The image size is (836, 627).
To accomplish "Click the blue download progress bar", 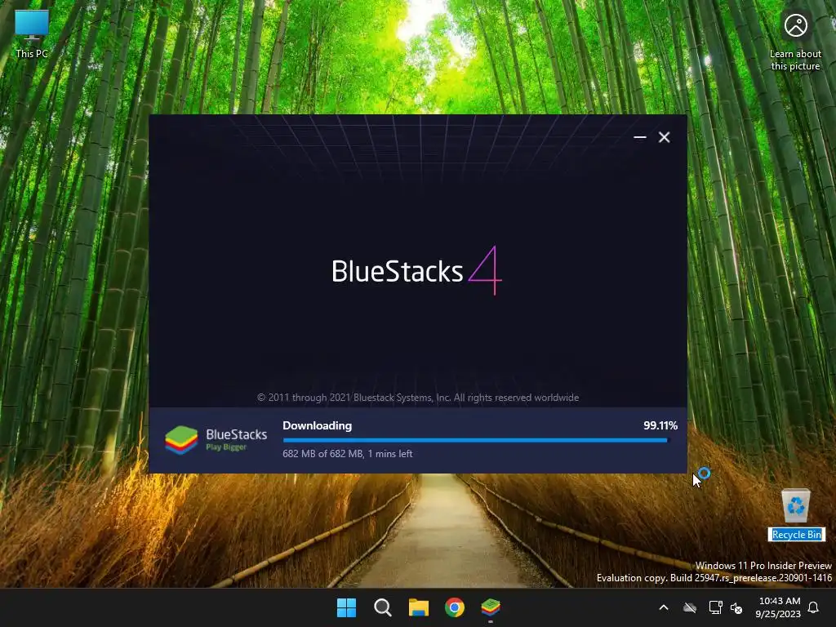I will click(x=476, y=440).
